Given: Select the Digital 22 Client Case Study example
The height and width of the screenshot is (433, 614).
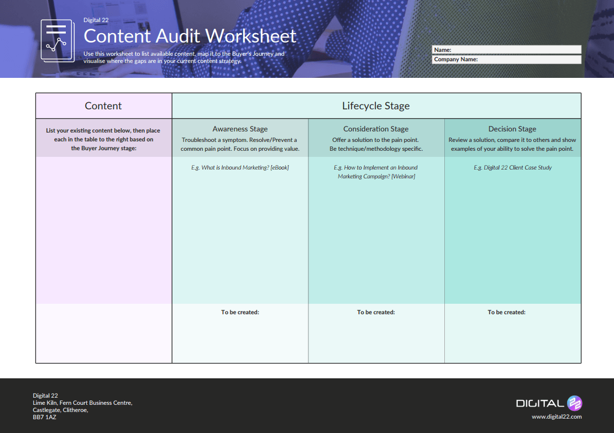Looking at the screenshot, I should click(x=512, y=167).
